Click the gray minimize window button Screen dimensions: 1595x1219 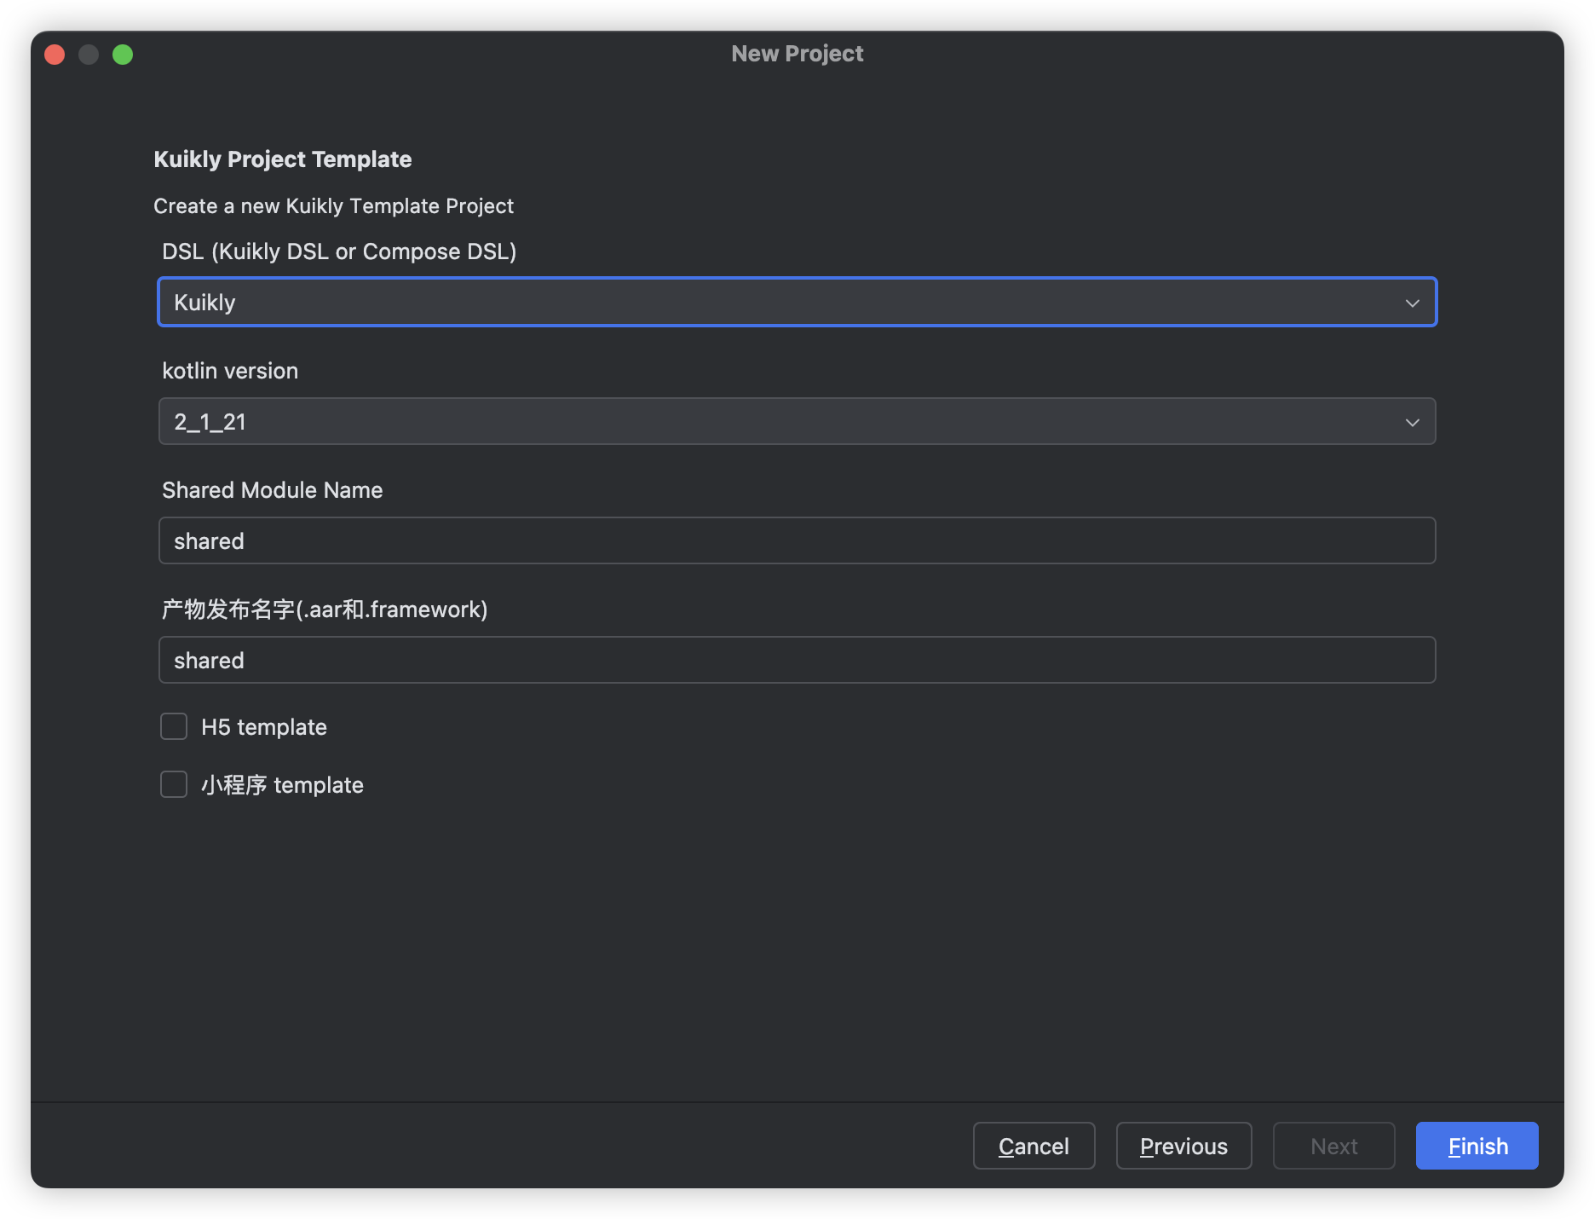click(x=89, y=55)
